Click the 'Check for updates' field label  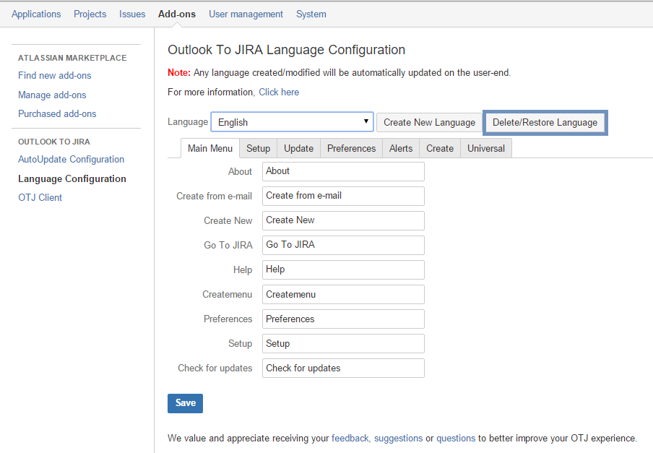pyautogui.click(x=215, y=368)
